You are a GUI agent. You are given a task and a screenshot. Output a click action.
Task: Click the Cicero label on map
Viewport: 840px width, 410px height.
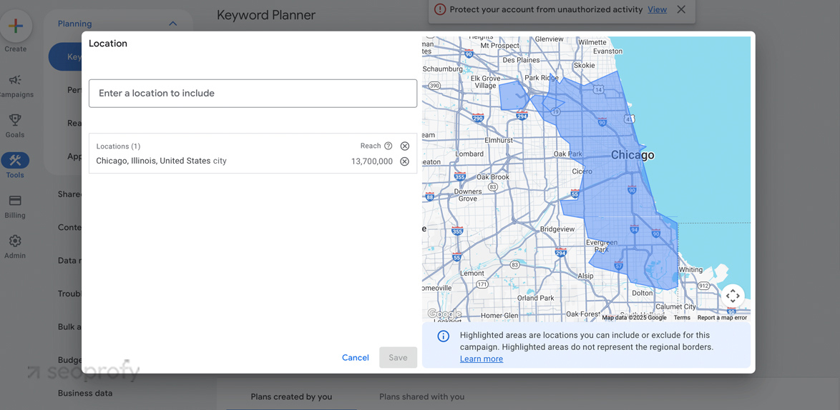582,171
